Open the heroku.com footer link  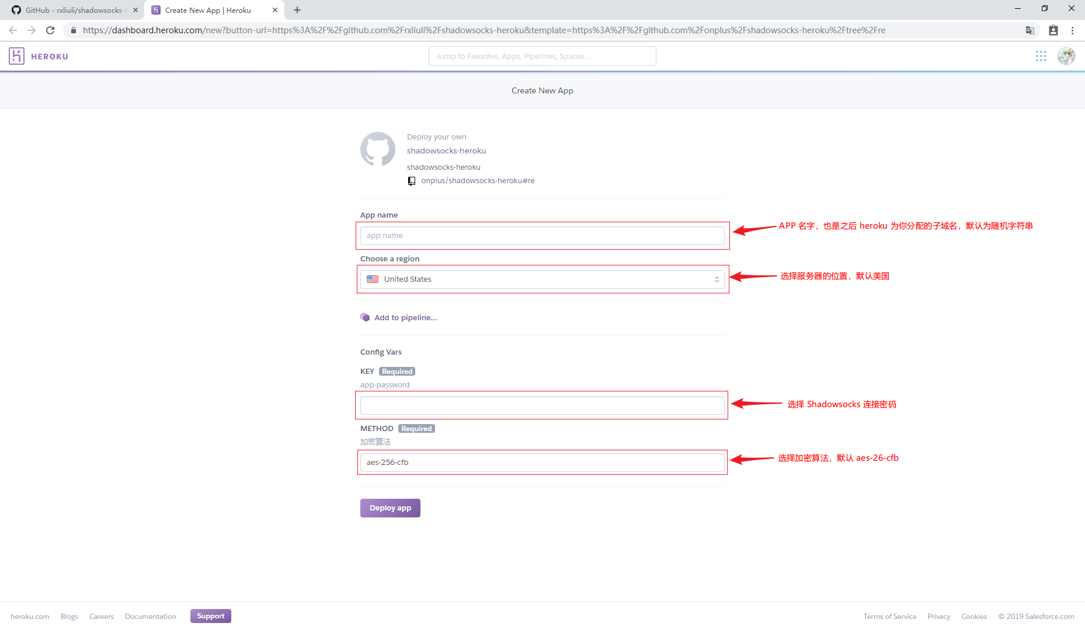click(x=30, y=617)
